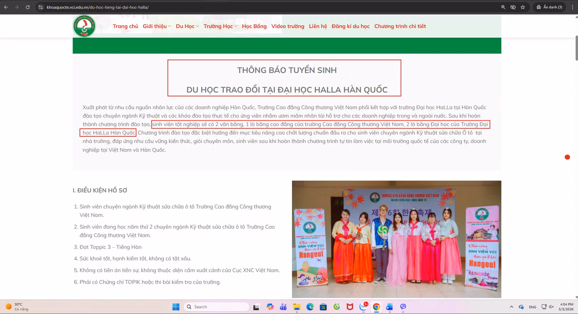
Task: Click the taskbar Search box
Action: click(216, 307)
